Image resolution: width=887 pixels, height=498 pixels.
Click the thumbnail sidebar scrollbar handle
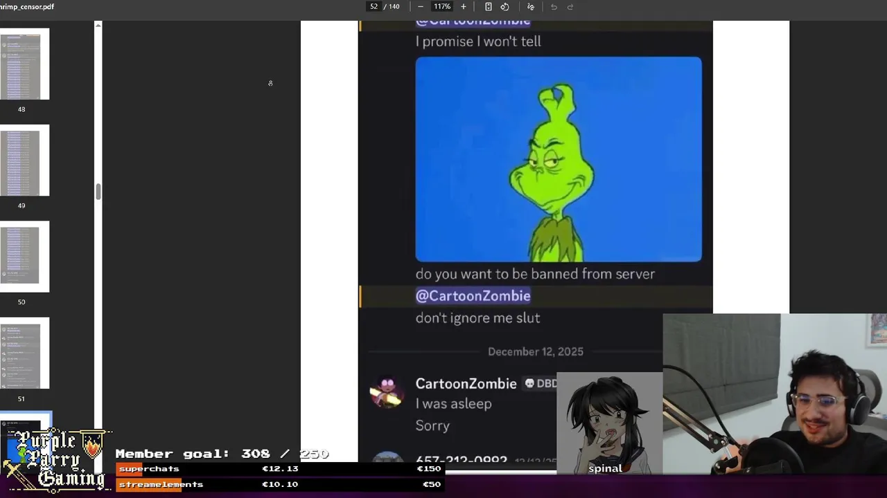[x=98, y=192]
